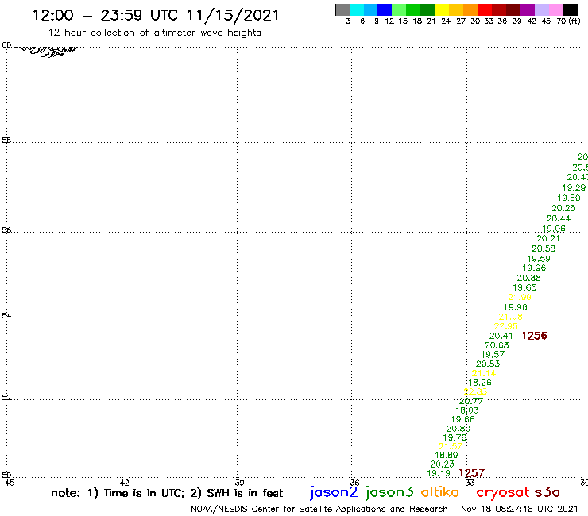Screen dimensions: 588x516
Task: Click the yellow wave height value 21.57
Action: 451,446
